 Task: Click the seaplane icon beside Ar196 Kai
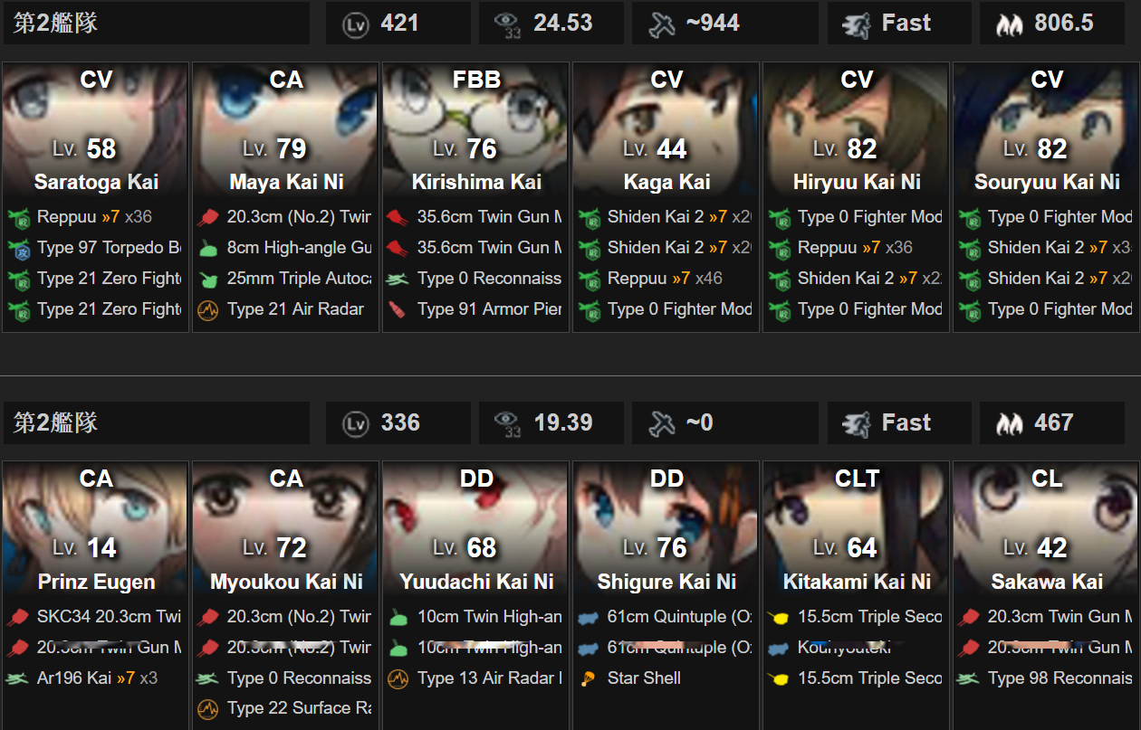[x=18, y=678]
